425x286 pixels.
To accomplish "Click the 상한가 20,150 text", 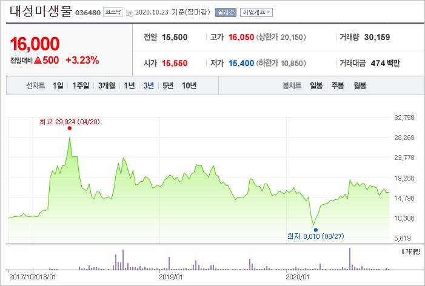I will point(281,38).
